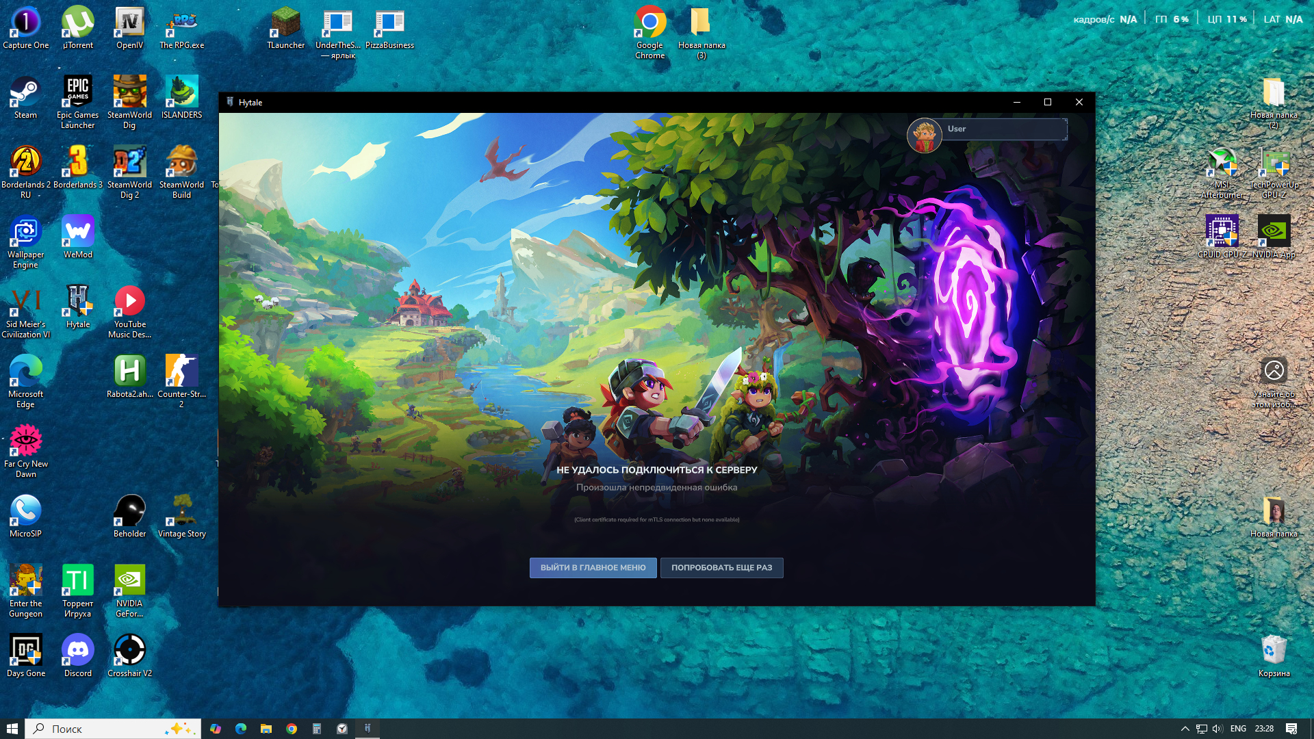Open File Explorer from the taskbar

tap(266, 729)
